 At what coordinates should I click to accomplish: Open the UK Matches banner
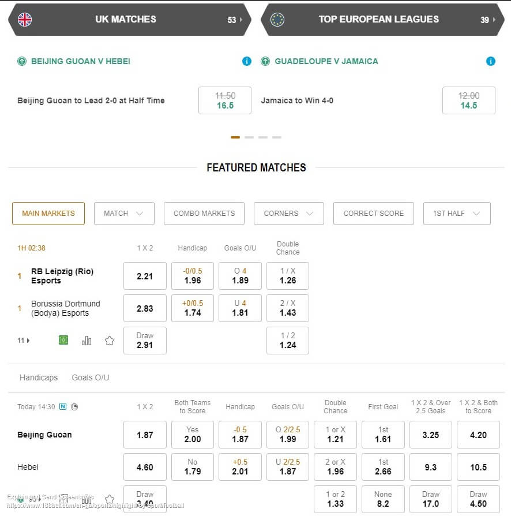(x=130, y=20)
